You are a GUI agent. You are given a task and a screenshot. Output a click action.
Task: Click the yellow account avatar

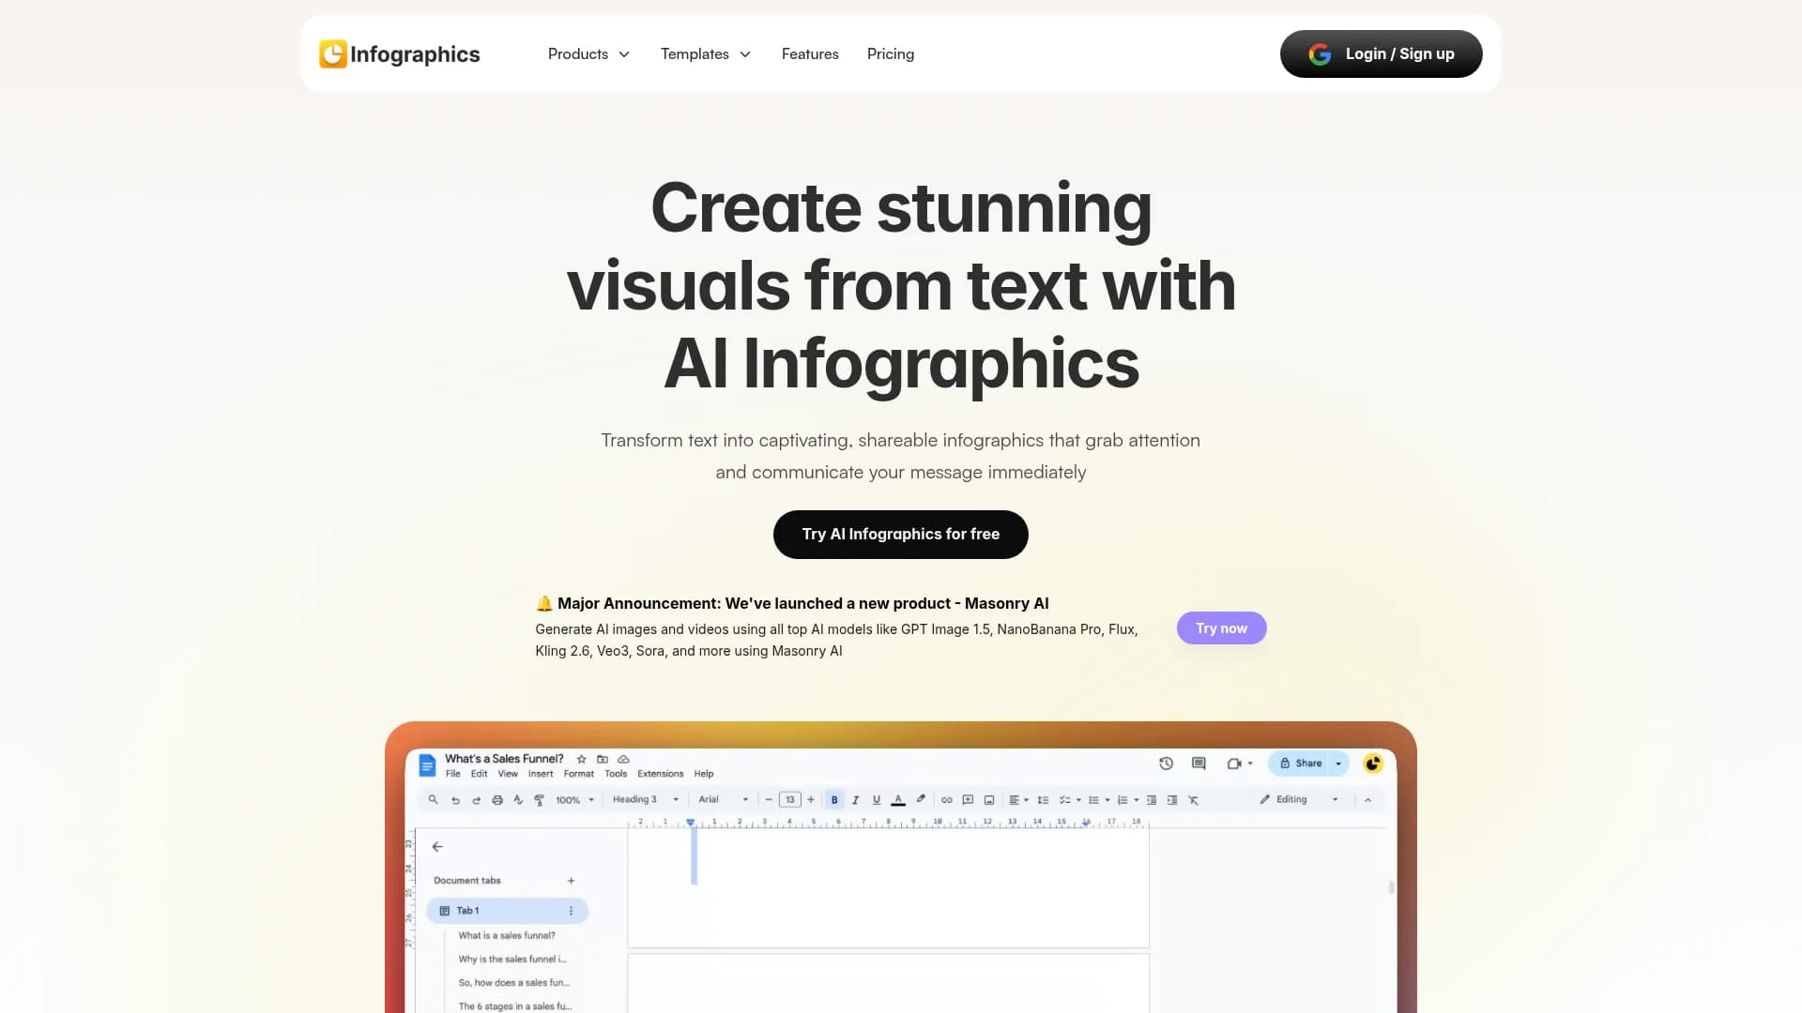[x=1373, y=764]
